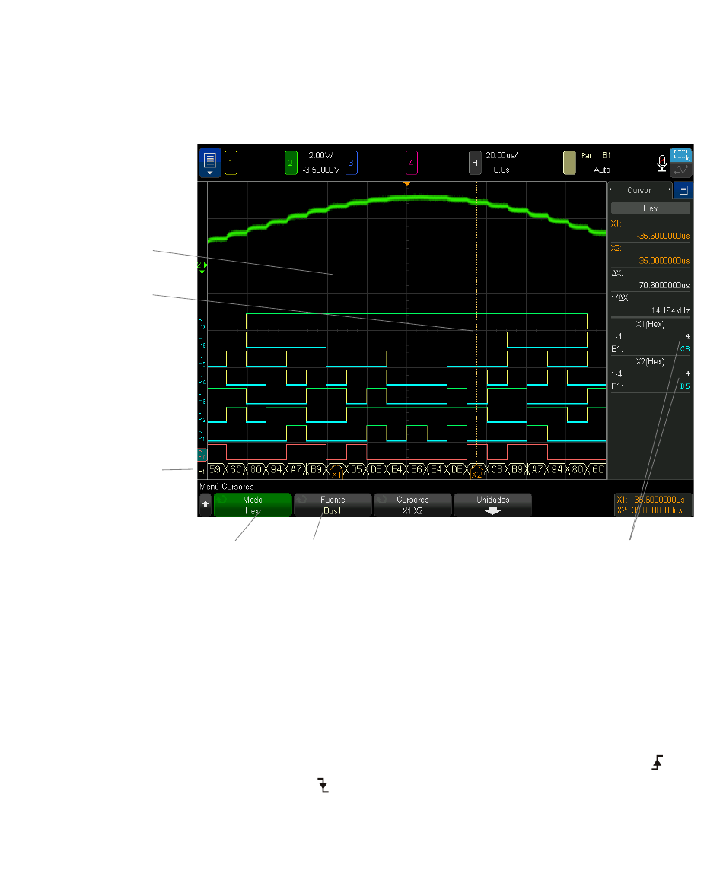This screenshot has height=886, width=723.
Task: Click the X2(Hex) section heading
Action: 650,362
